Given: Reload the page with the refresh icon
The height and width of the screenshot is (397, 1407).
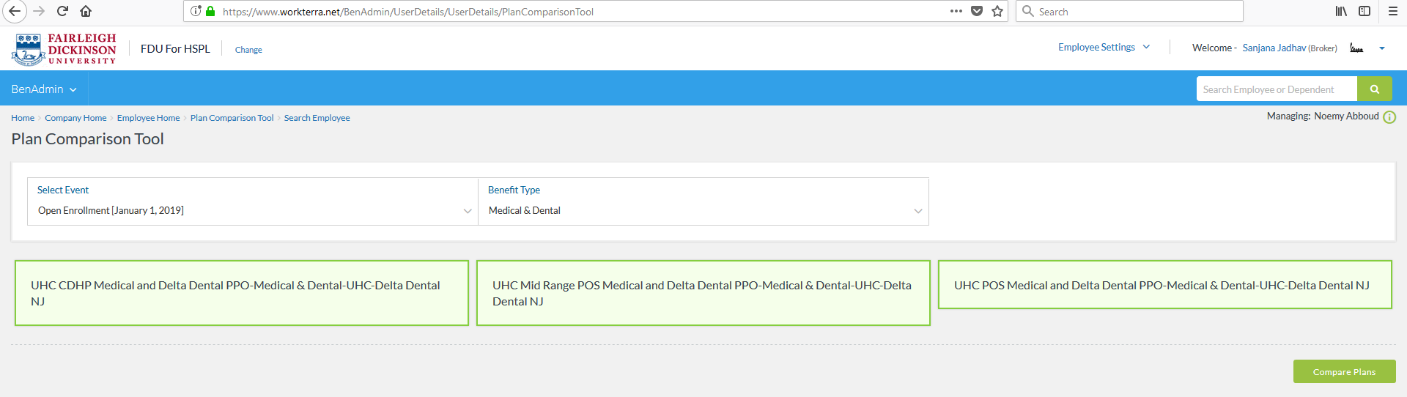Looking at the screenshot, I should [62, 11].
